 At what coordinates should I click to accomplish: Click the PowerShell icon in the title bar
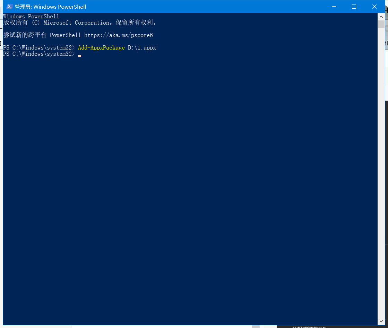pyautogui.click(x=10, y=7)
